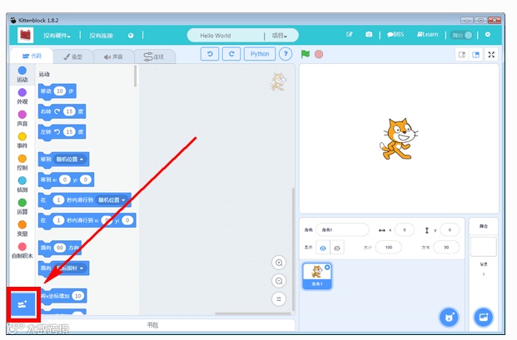The image size is (517, 340).
Task: Open the Kittenblock logo in header
Action: click(x=25, y=35)
